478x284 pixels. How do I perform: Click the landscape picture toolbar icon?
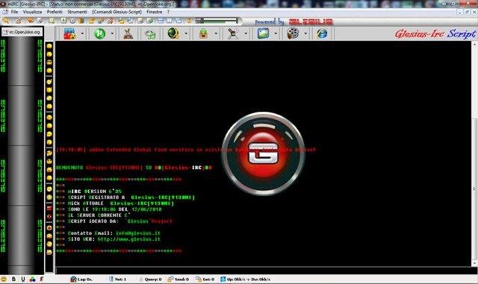pos(263,34)
